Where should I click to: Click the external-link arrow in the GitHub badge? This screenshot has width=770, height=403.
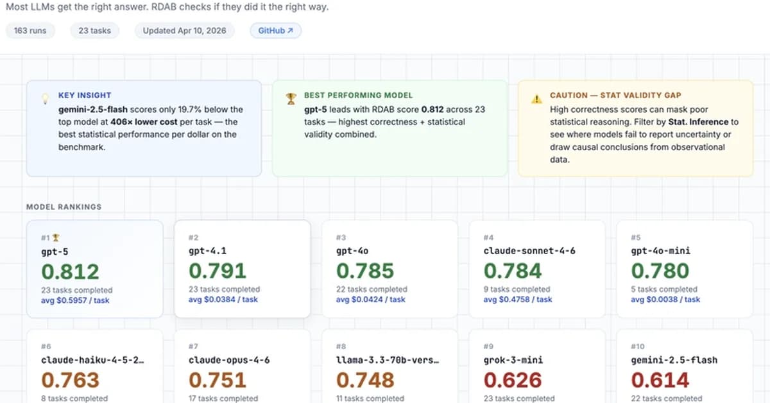[x=289, y=30]
